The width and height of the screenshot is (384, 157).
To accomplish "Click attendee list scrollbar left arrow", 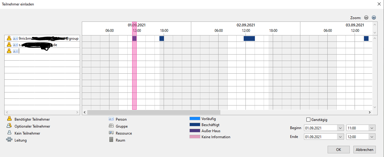I will click(7, 112).
